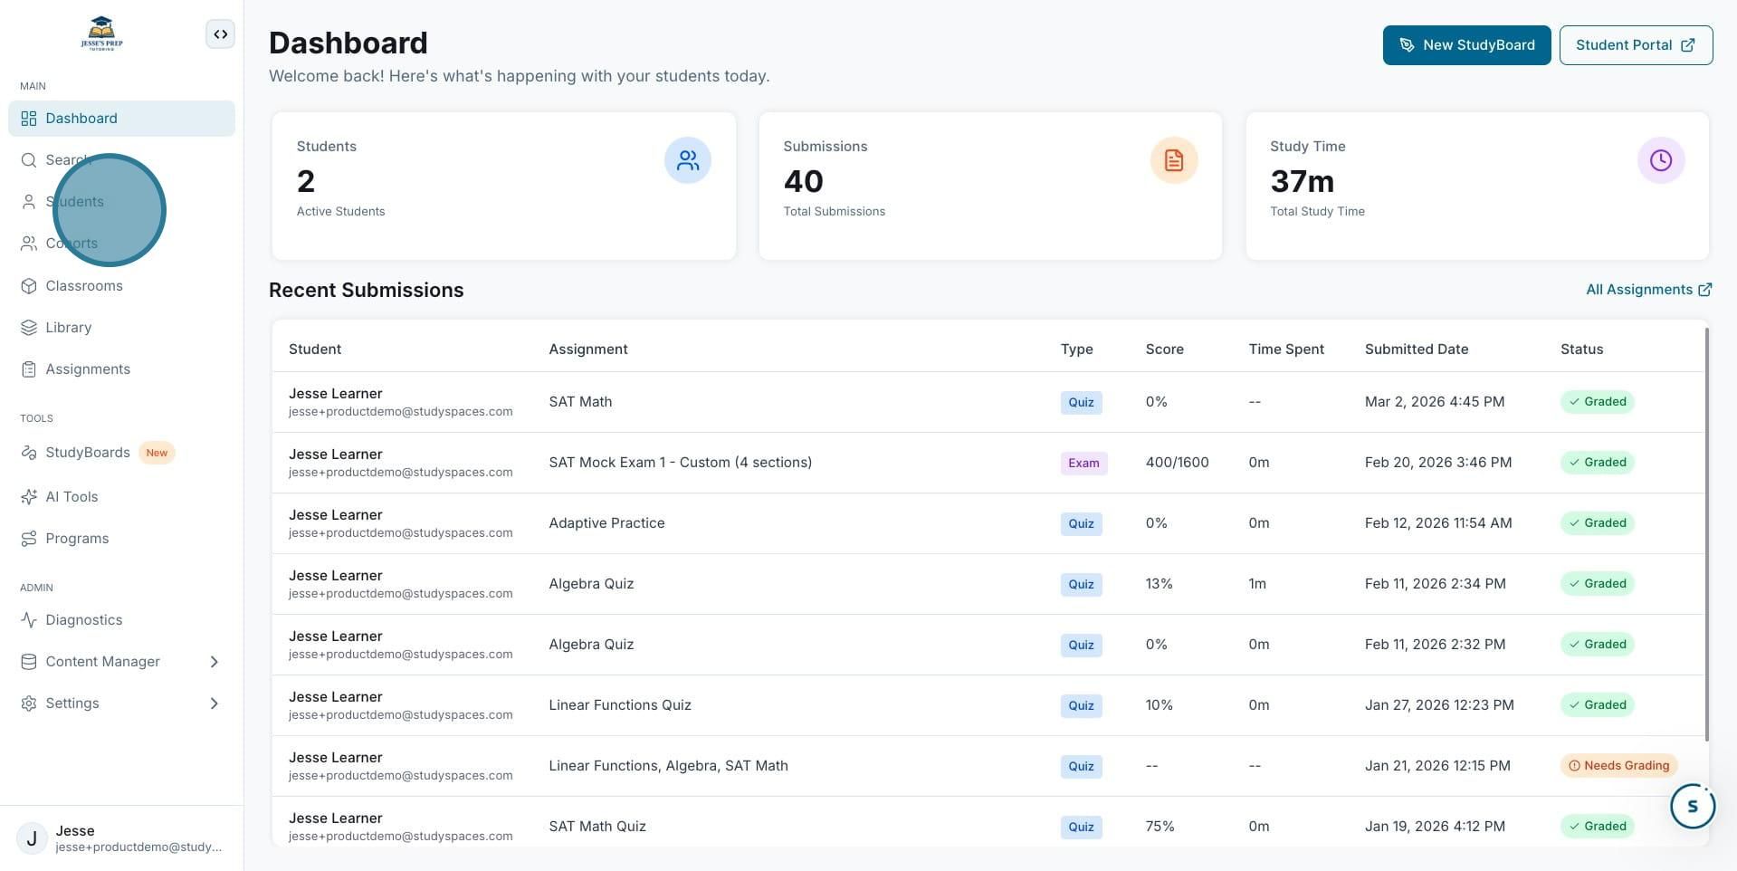This screenshot has height=871, width=1737.
Task: Click the Recent Submissions table scrollbar
Action: pyautogui.click(x=1707, y=534)
